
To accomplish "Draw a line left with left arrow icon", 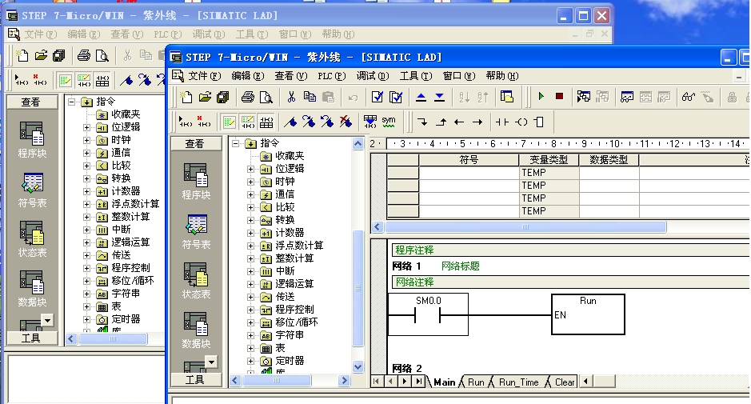I will click(x=459, y=122).
